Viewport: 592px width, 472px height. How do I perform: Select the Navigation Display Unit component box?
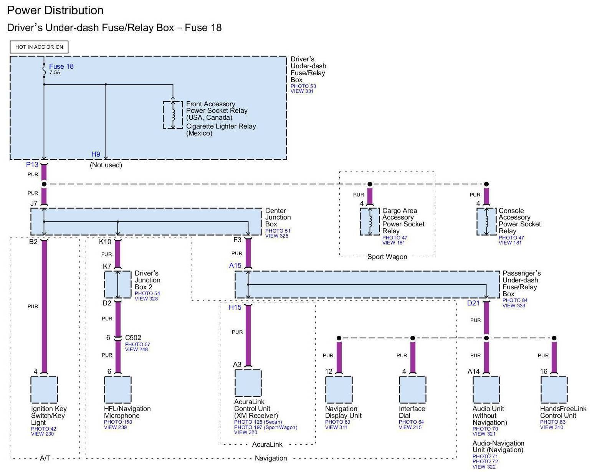click(x=339, y=389)
